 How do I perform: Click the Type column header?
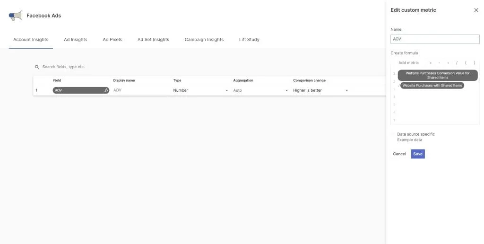pos(177,80)
